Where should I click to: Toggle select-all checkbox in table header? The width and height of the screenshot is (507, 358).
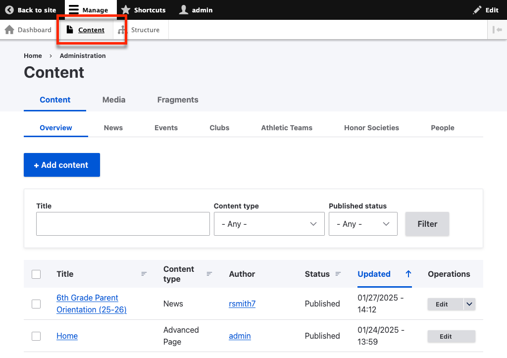pyautogui.click(x=36, y=274)
